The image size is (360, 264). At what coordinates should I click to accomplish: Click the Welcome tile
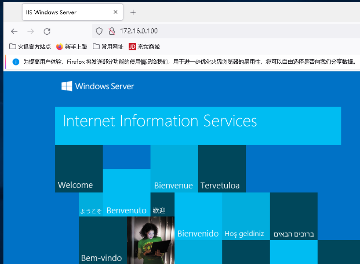[x=79, y=168]
